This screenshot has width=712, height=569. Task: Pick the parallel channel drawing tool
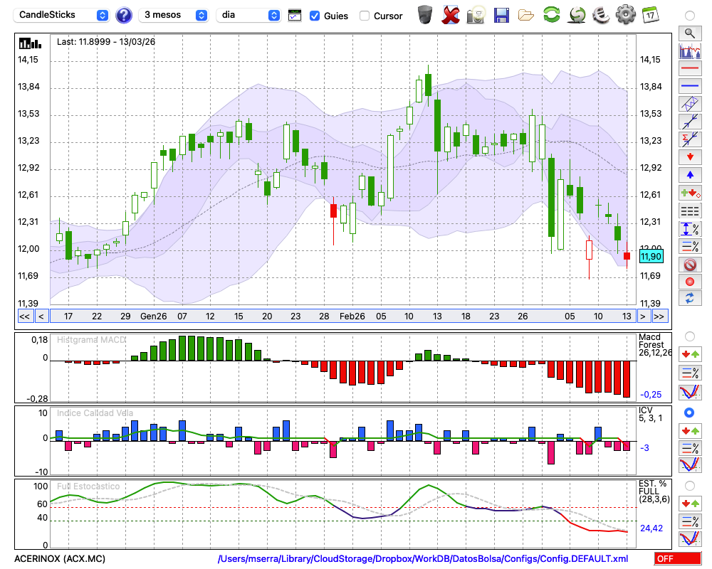689,103
